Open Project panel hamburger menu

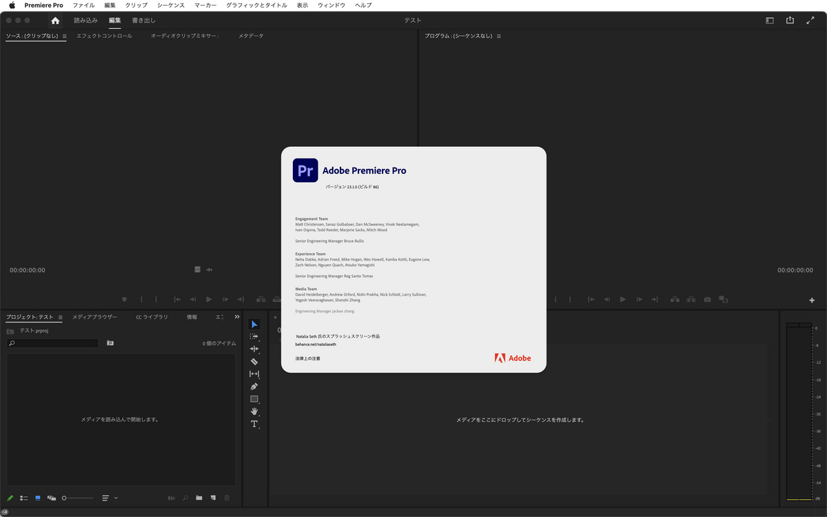tap(60, 317)
